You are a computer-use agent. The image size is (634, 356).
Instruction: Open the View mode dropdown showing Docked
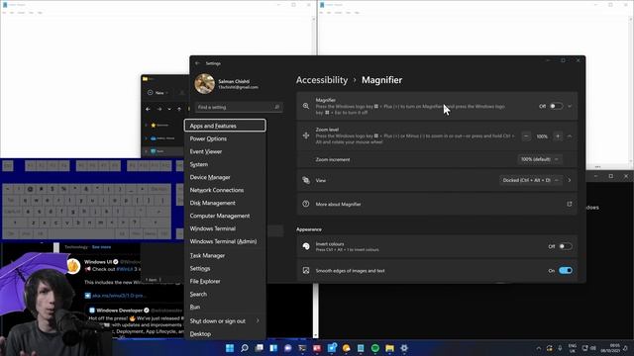coord(531,180)
